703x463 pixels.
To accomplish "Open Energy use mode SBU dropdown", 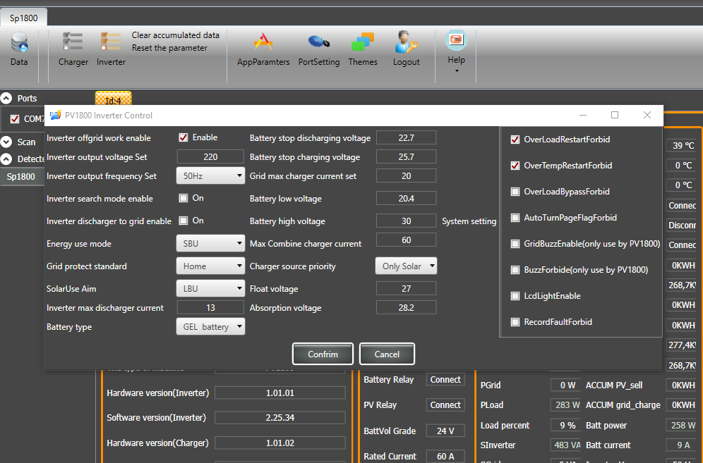I will coord(210,244).
